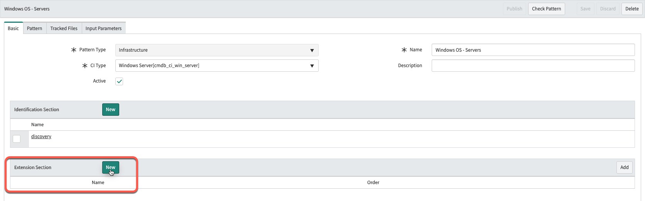The height and width of the screenshot is (201, 645).
Task: Click the Extension Section heading
Action: pos(33,167)
